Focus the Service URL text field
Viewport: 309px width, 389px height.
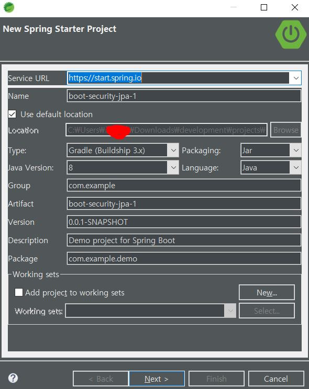pyautogui.click(x=178, y=78)
